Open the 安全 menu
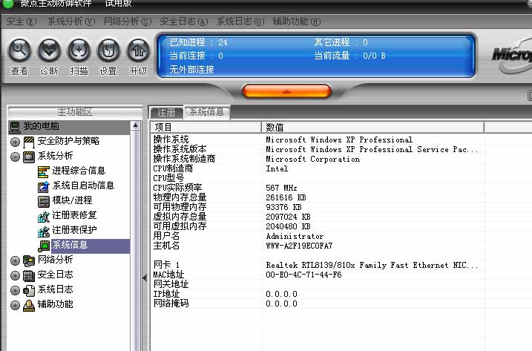Viewport: 532px width, 351px height. click(x=21, y=22)
